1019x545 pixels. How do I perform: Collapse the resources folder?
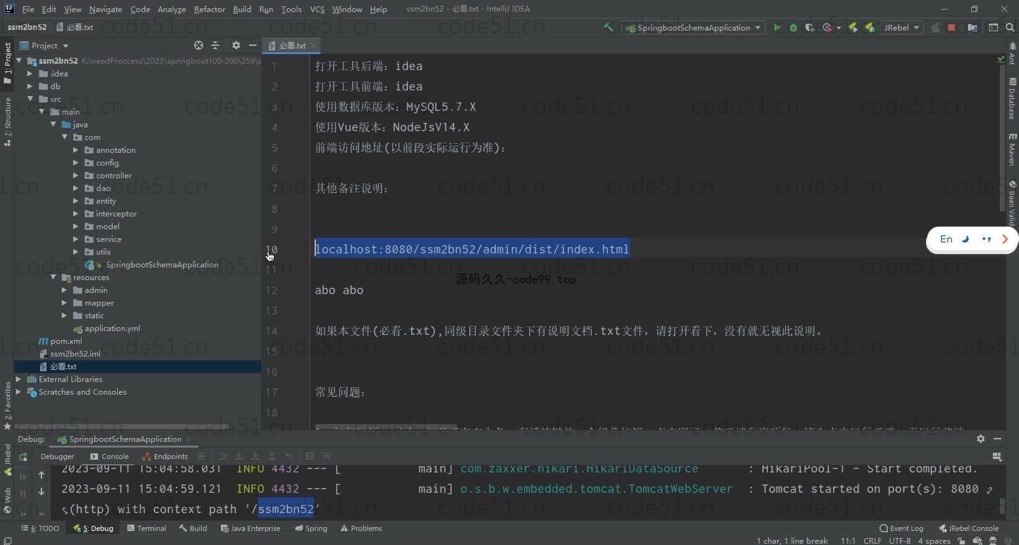click(x=53, y=278)
